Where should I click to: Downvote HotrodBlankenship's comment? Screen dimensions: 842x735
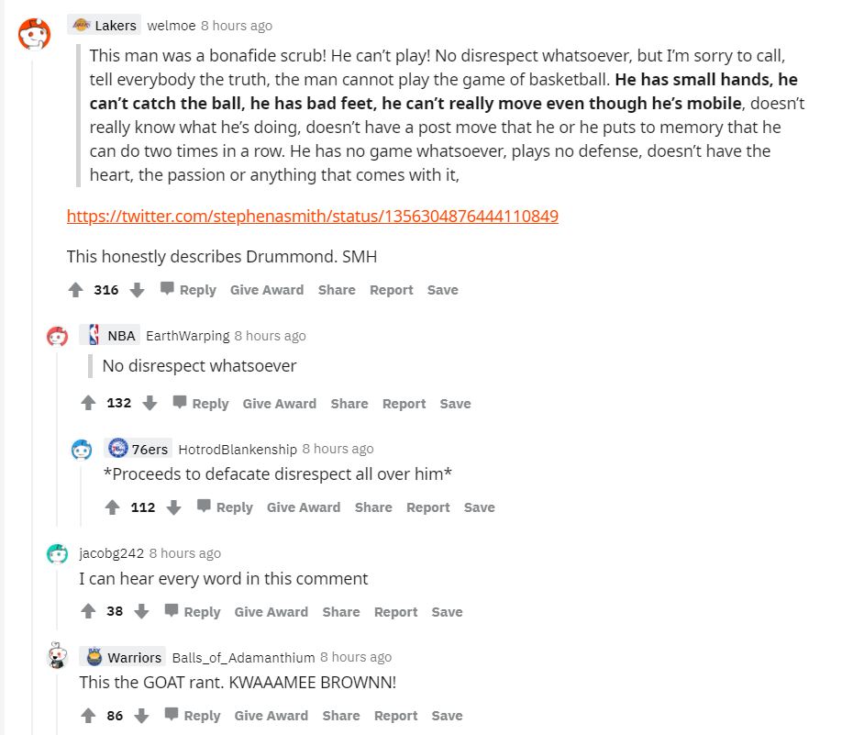coord(173,507)
